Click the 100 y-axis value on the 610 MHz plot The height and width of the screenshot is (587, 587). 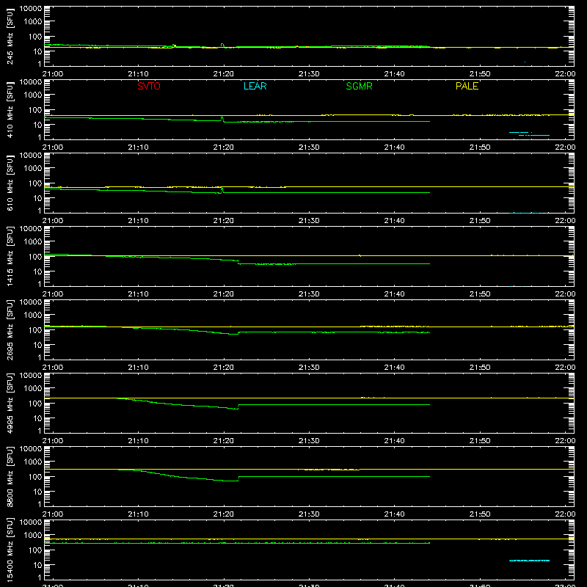point(35,183)
